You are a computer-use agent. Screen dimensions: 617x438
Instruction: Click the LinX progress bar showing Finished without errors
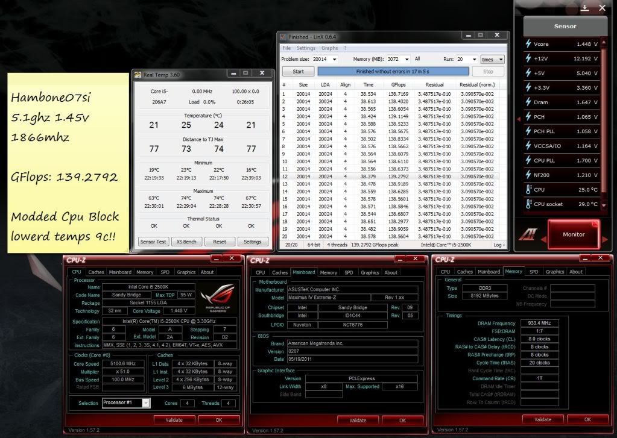click(393, 72)
